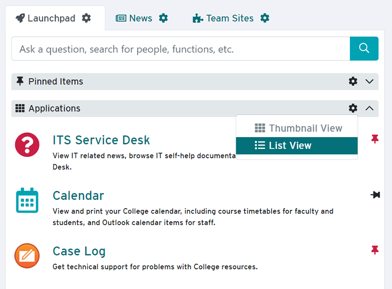Click the Applications section gear icon
The height and width of the screenshot is (289, 392).
tap(353, 108)
